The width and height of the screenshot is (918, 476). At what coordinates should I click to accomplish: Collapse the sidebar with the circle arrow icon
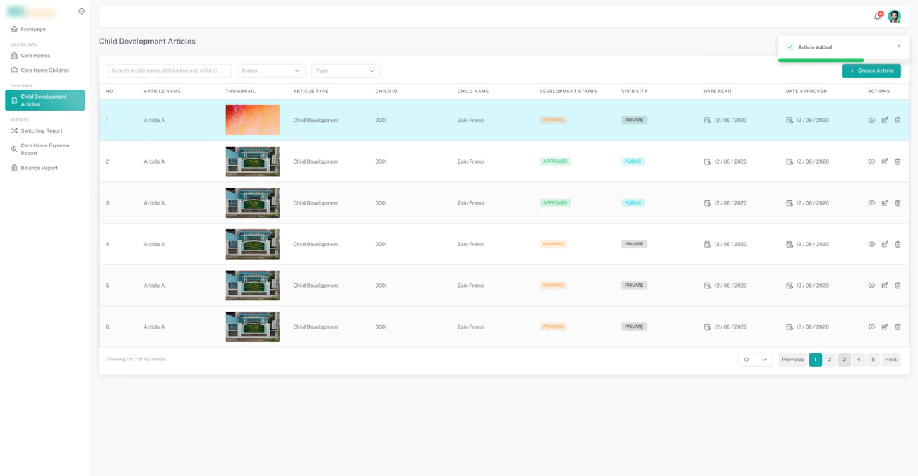point(81,11)
